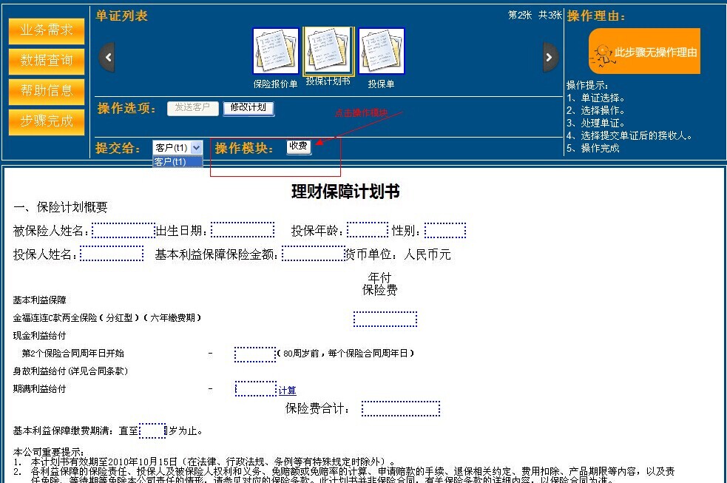Screen dimensions: 727x483
Task: Click the 被保险人姓名 input field
Action: click(x=124, y=231)
